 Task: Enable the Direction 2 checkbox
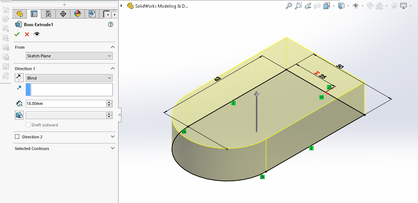[17, 137]
